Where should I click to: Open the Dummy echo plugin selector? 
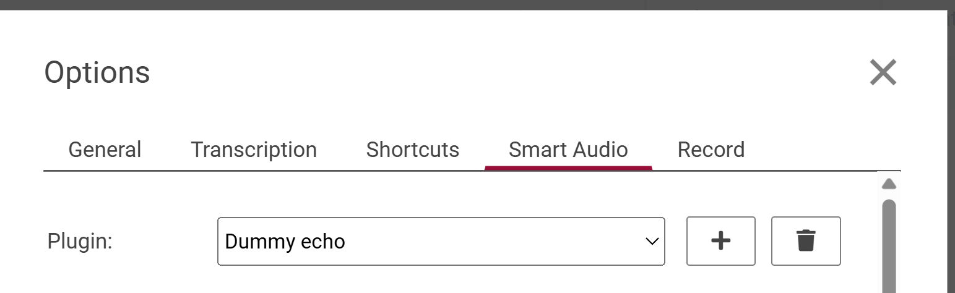(441, 241)
